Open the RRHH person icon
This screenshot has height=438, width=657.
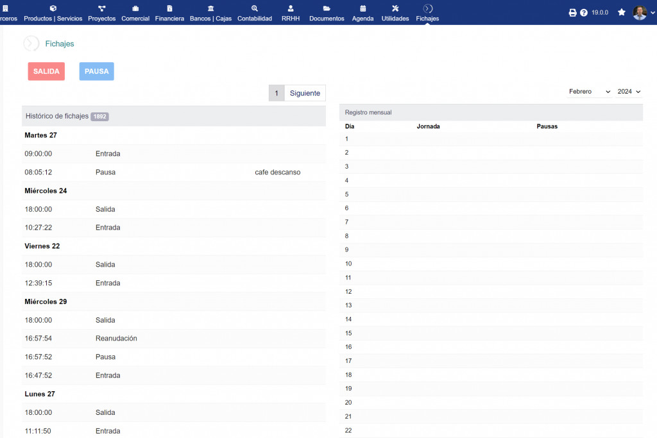click(x=291, y=8)
